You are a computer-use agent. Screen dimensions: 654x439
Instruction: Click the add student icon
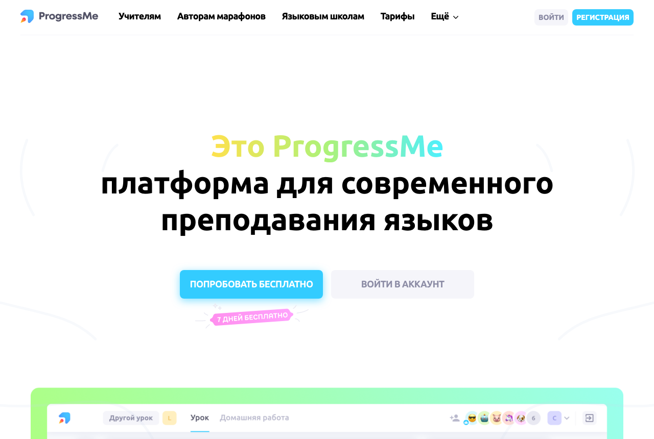(455, 418)
